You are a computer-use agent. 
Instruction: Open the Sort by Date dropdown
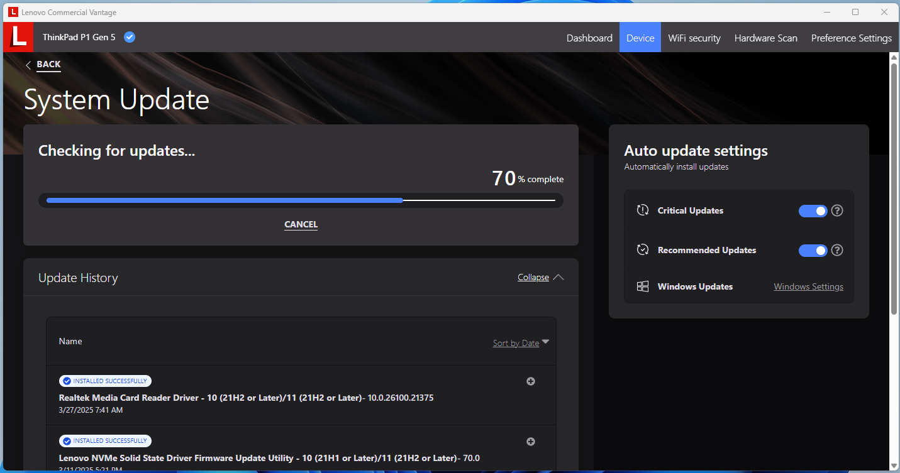coord(521,343)
